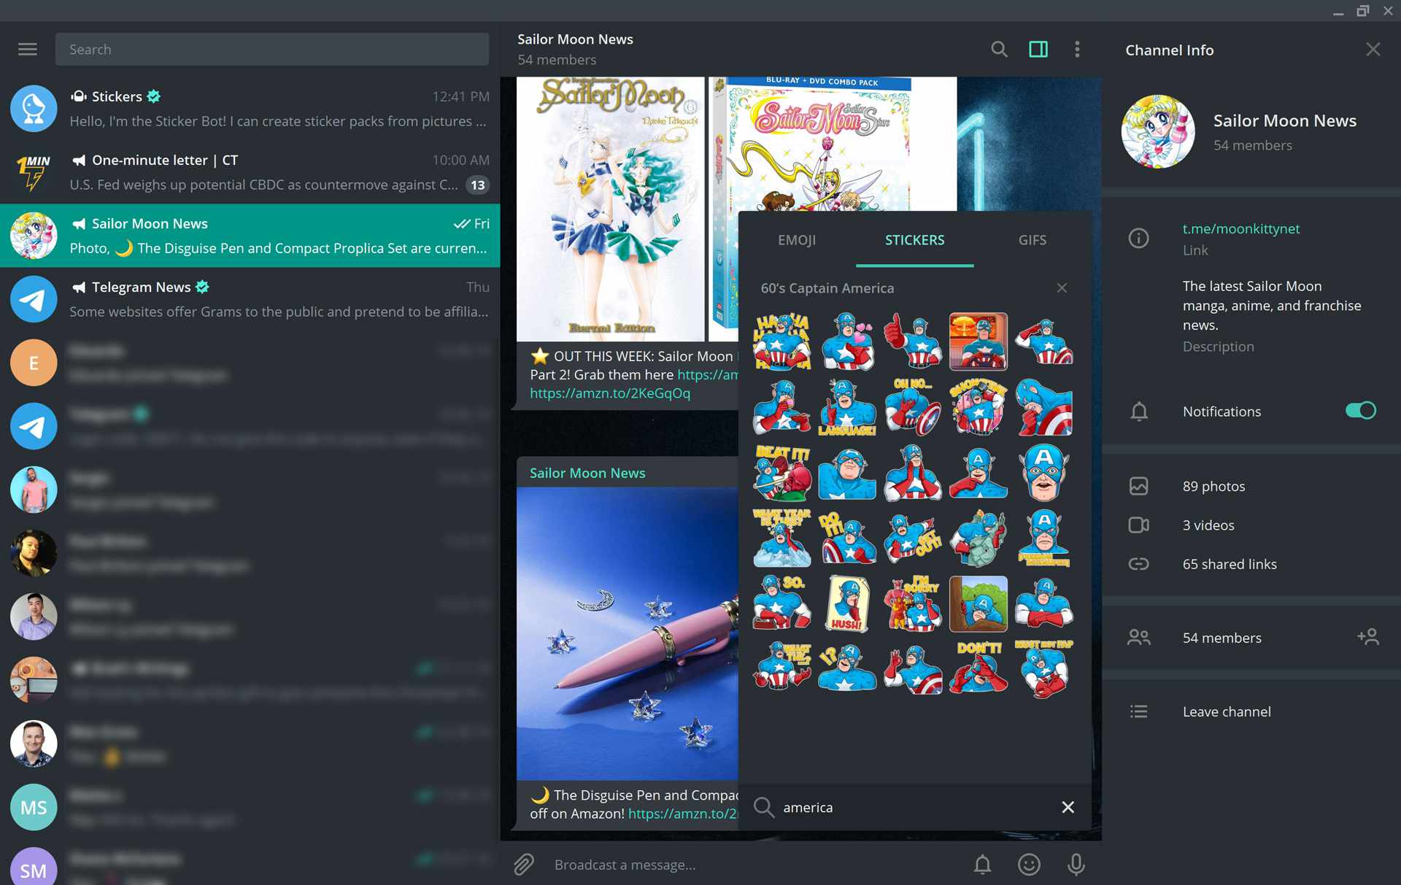The width and height of the screenshot is (1401, 885).
Task: Switch to the GIFS tab
Action: click(1032, 239)
